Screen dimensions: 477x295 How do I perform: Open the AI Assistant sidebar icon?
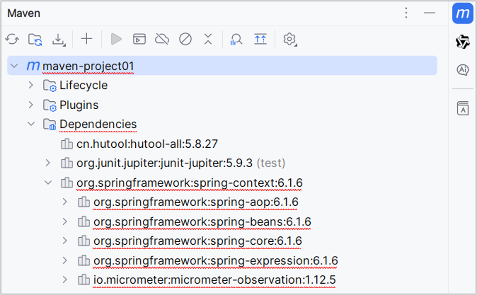pyautogui.click(x=462, y=70)
